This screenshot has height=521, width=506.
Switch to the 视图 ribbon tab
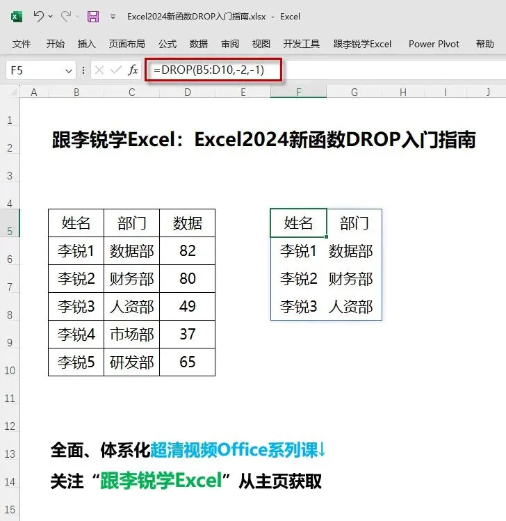pyautogui.click(x=261, y=44)
